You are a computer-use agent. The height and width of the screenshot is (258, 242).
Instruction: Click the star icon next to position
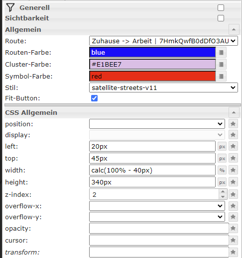tap(233, 124)
